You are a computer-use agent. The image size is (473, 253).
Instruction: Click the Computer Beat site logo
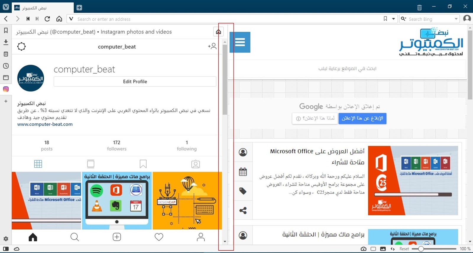(431, 42)
